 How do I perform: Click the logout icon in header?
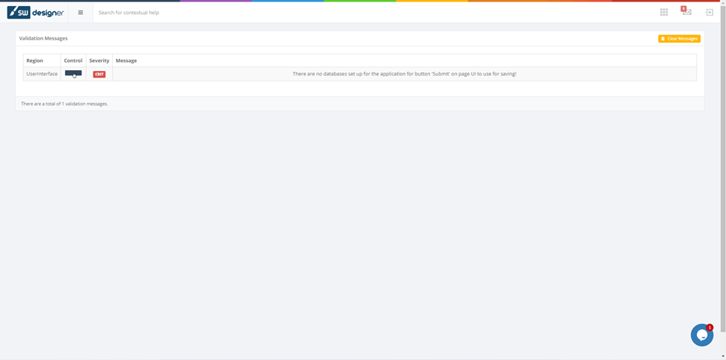click(x=709, y=13)
